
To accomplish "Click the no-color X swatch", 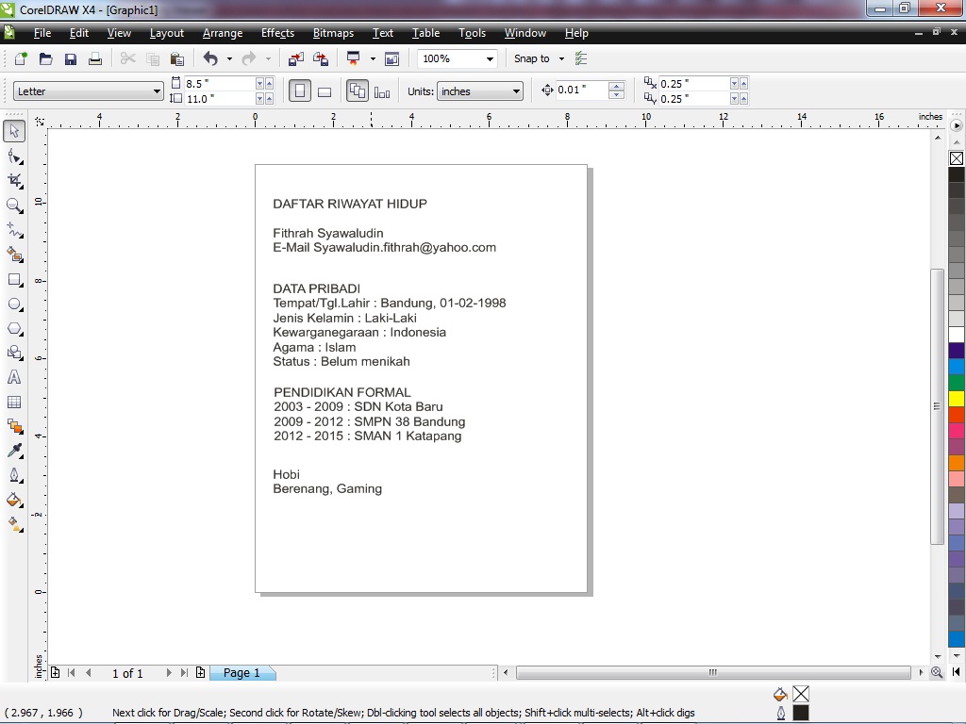I will pyautogui.click(x=957, y=158).
